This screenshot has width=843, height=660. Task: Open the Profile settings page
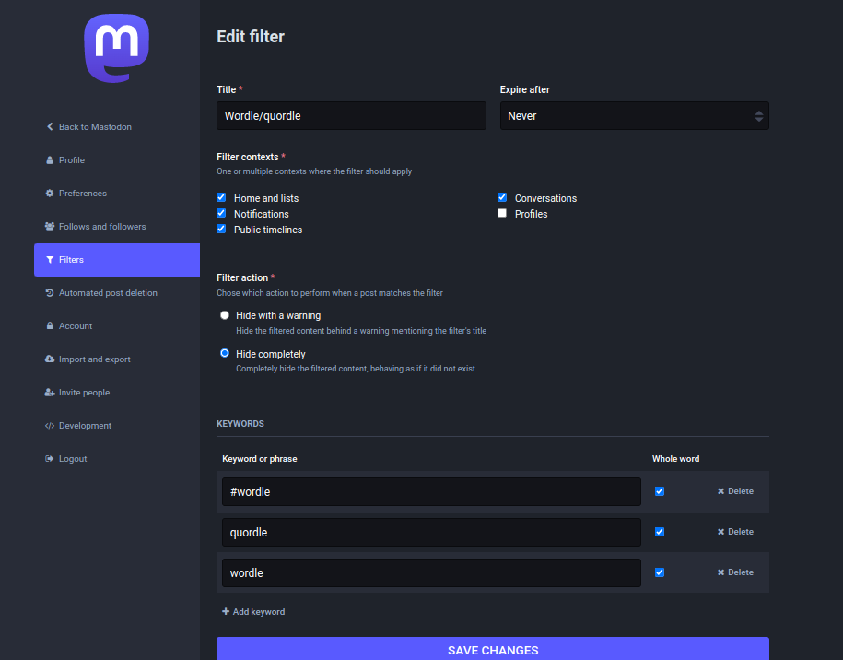click(x=117, y=159)
